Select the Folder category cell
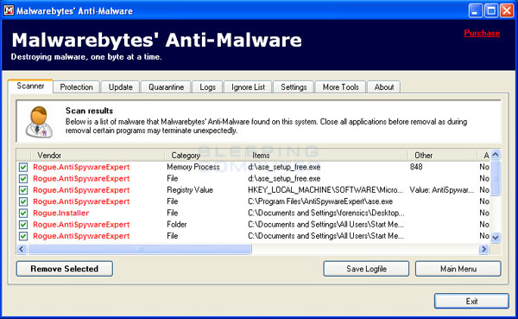 177,225
